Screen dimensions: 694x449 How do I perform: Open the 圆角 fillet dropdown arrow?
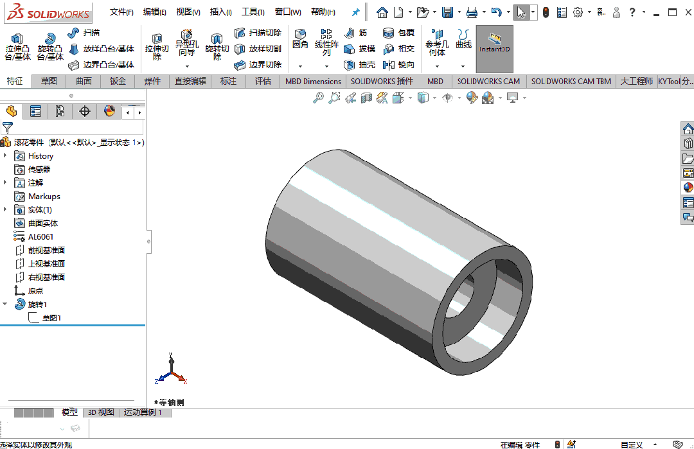[300, 66]
